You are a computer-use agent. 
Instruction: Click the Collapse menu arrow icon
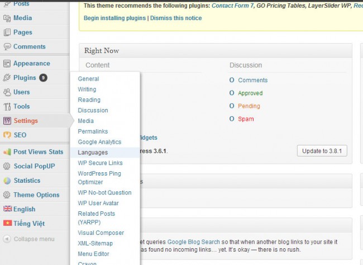pyautogui.click(x=7, y=239)
